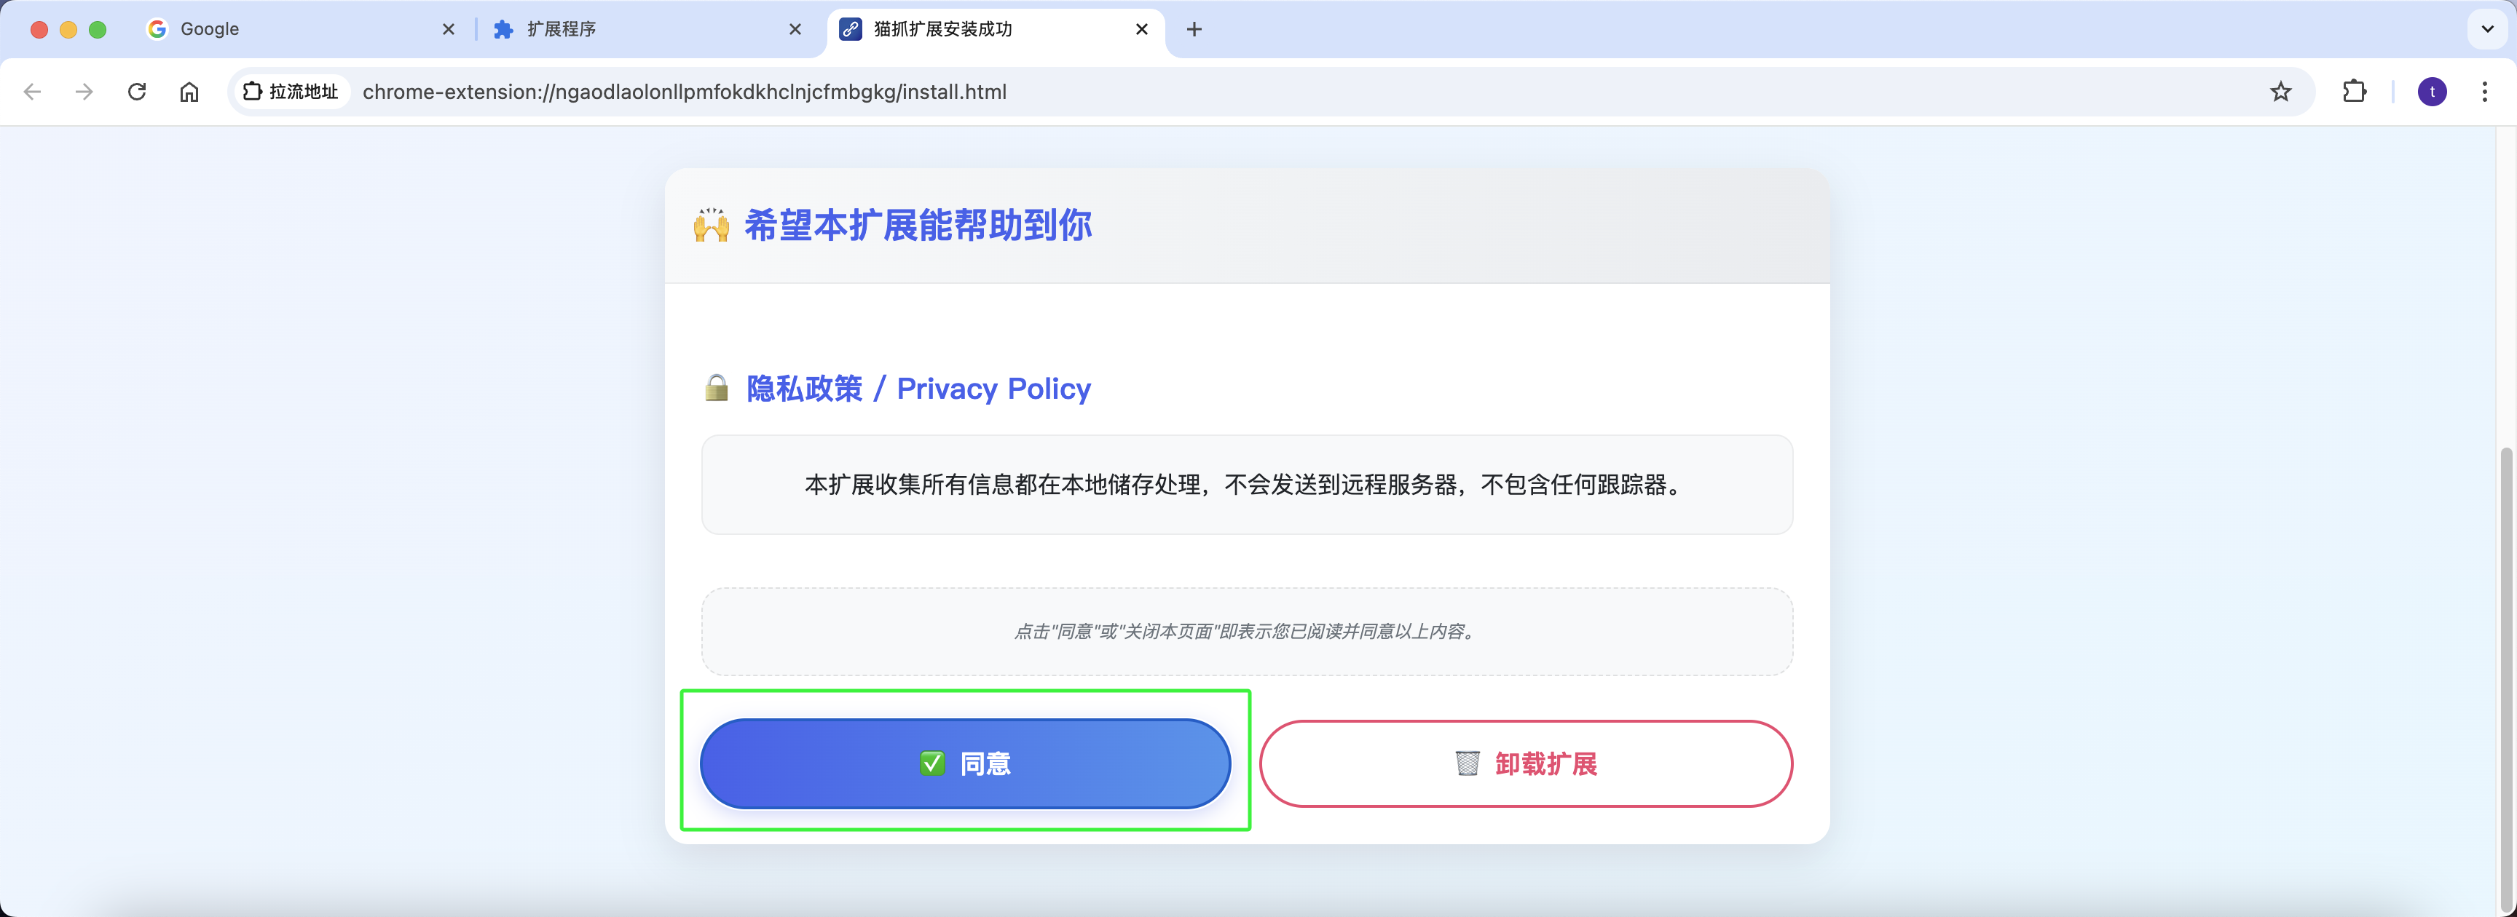Click the page's vertical scrollbar
Viewport: 2517px width, 917px height.
click(2508, 674)
